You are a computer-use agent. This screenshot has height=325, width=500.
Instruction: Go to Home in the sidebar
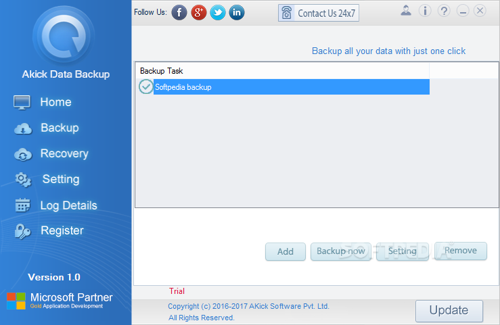tap(55, 102)
